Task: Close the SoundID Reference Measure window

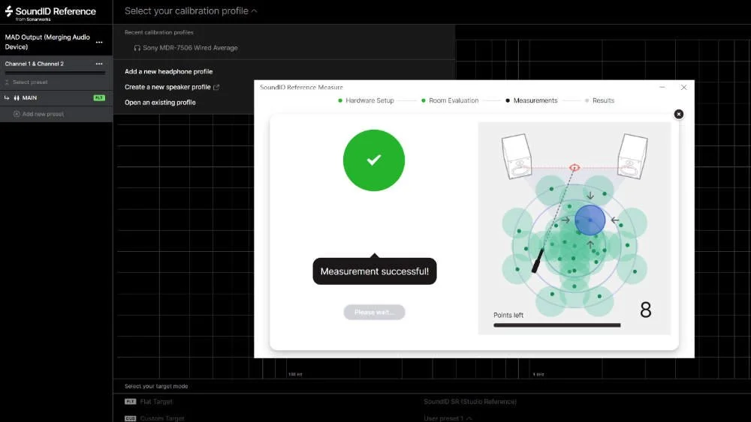Action: click(x=684, y=88)
